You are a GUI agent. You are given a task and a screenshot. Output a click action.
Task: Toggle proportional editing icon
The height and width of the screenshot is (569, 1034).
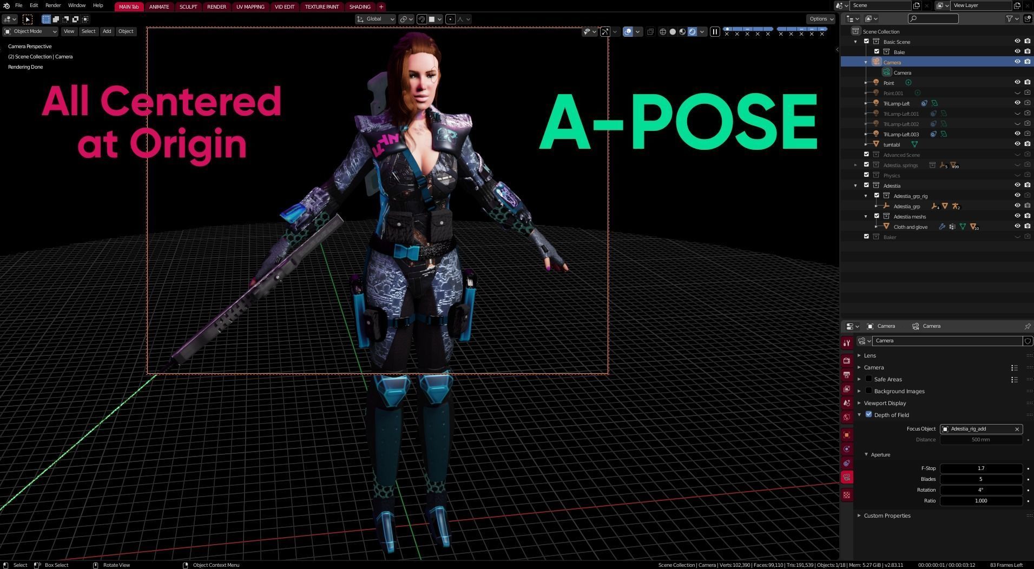click(x=450, y=19)
